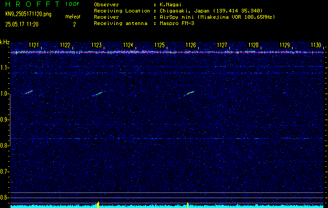Click the 1122 time axis label

[65, 45]
